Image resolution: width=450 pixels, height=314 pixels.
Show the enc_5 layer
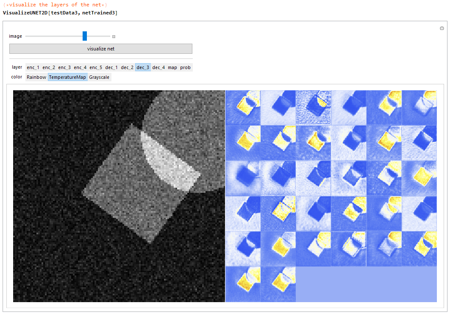tap(96, 67)
